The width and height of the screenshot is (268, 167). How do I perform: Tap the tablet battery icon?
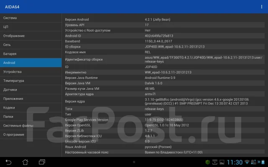pyautogui.click(x=263, y=162)
